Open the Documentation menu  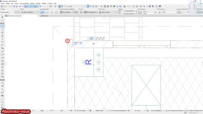24,3
